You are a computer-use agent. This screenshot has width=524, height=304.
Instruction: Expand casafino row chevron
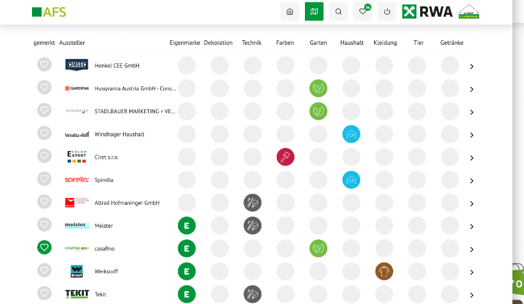click(x=471, y=250)
